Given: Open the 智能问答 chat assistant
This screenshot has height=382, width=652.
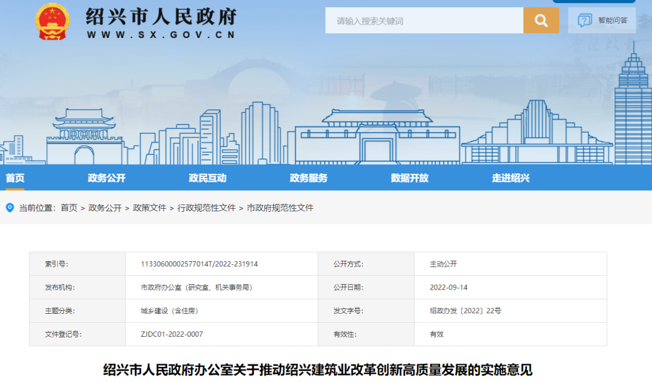Looking at the screenshot, I should (x=602, y=20).
